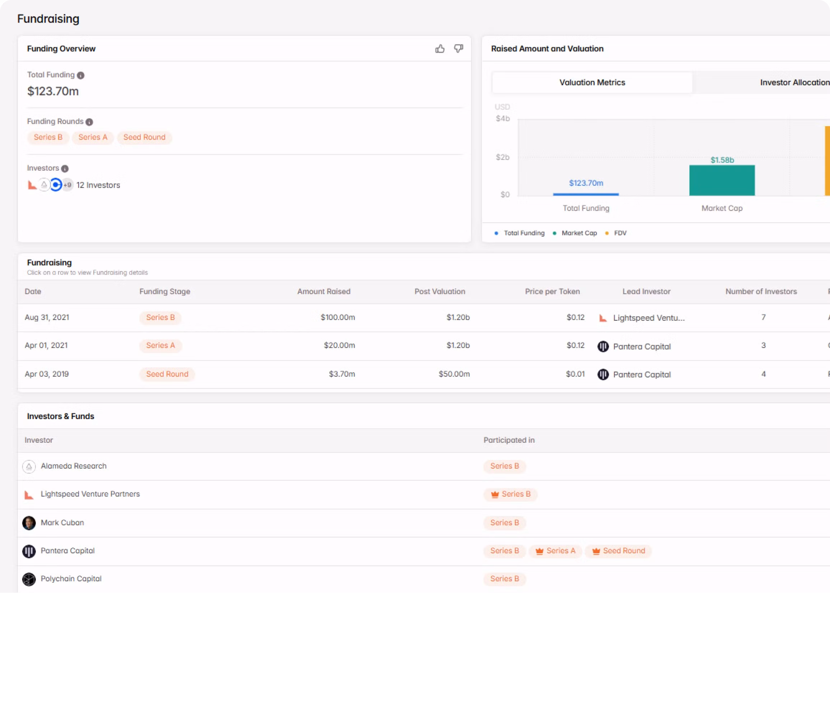Click Mark Cuban's avatar in Investors & Funds
The width and height of the screenshot is (830, 709).
[x=29, y=523]
